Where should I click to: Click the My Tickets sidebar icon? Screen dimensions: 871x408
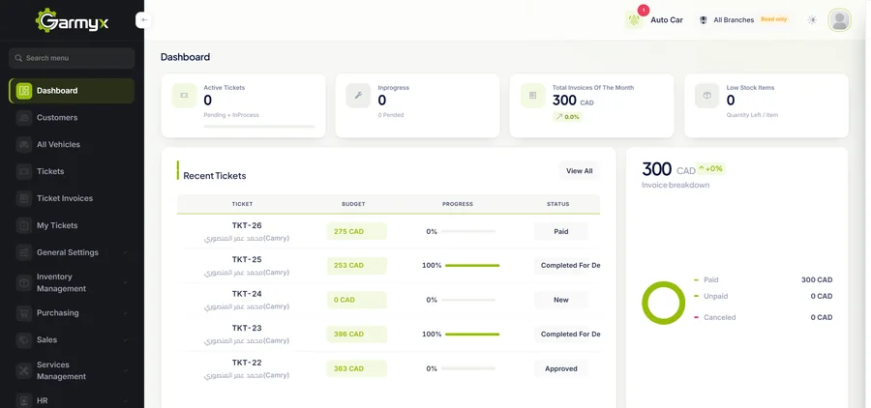click(x=24, y=225)
